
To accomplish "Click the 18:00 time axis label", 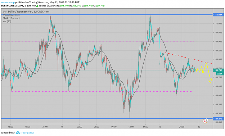I will click(x=28, y=127).
